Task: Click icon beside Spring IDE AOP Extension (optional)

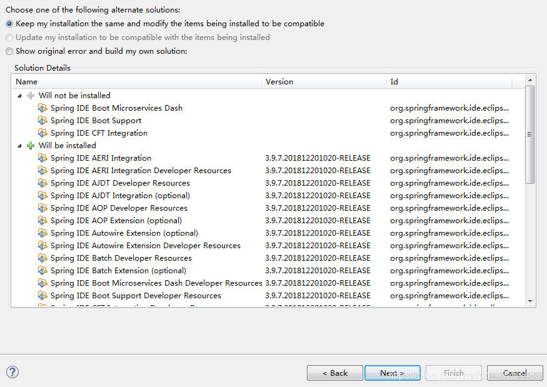Action: 43,221
